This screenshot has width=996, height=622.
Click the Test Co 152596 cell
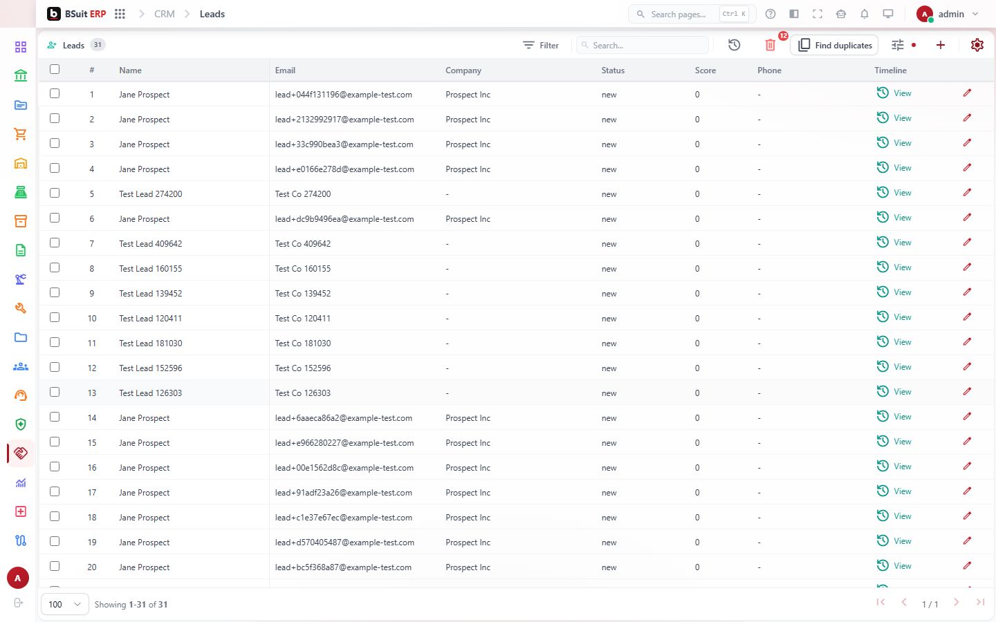click(303, 368)
